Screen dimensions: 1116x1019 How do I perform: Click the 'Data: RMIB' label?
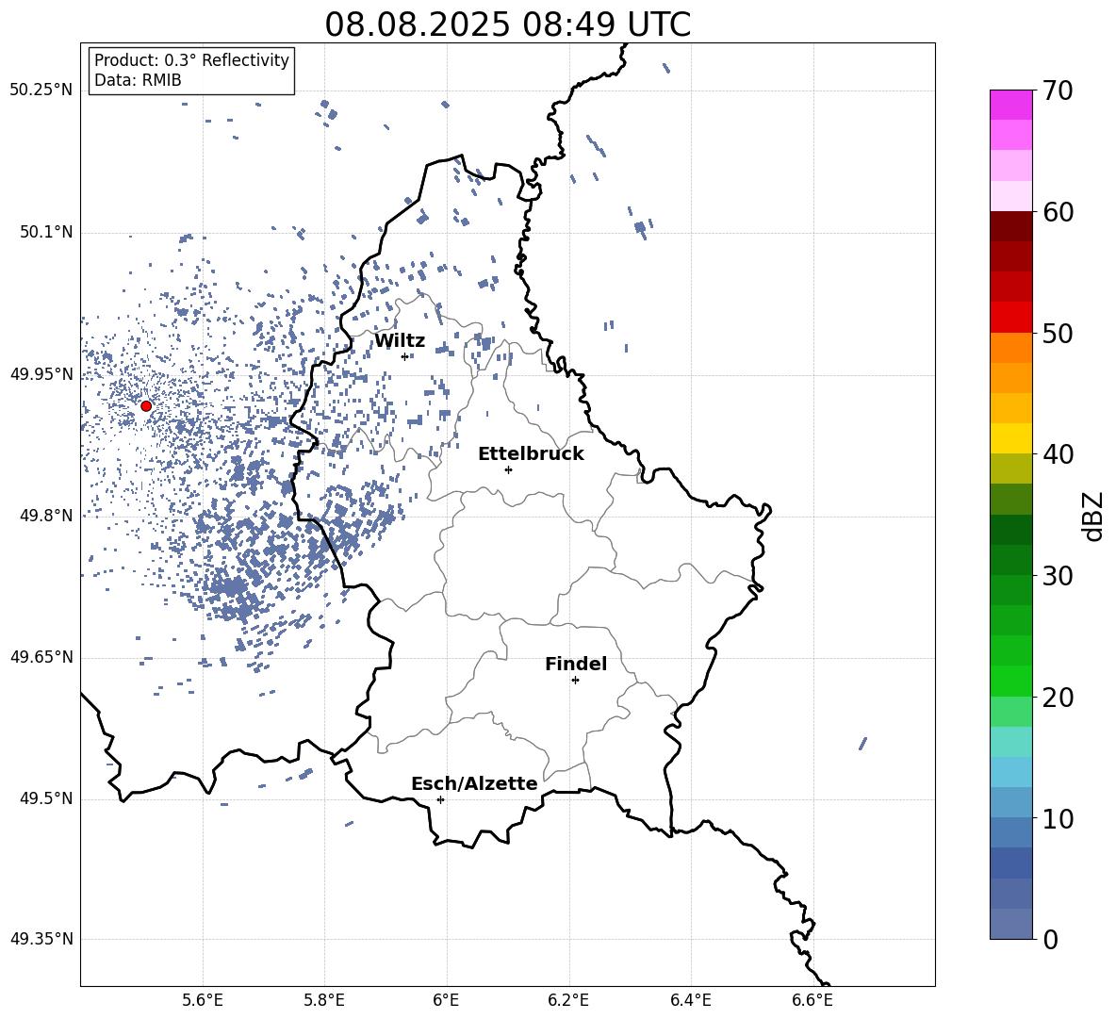[x=138, y=80]
